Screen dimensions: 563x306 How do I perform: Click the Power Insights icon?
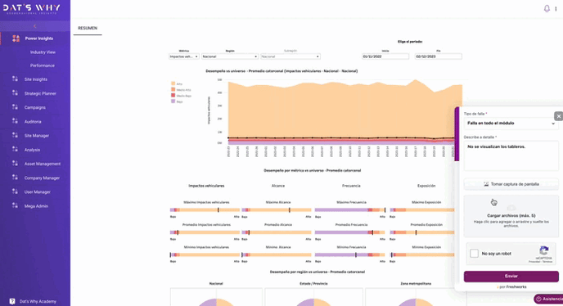pos(16,38)
